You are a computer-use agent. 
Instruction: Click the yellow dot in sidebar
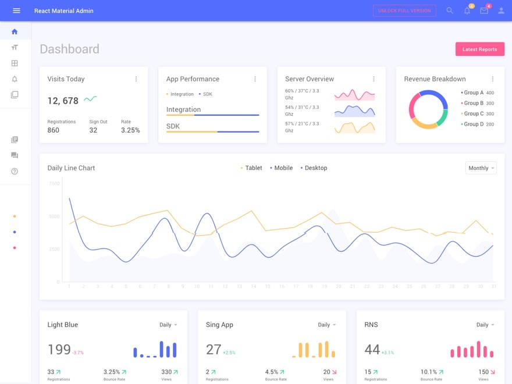15,216
